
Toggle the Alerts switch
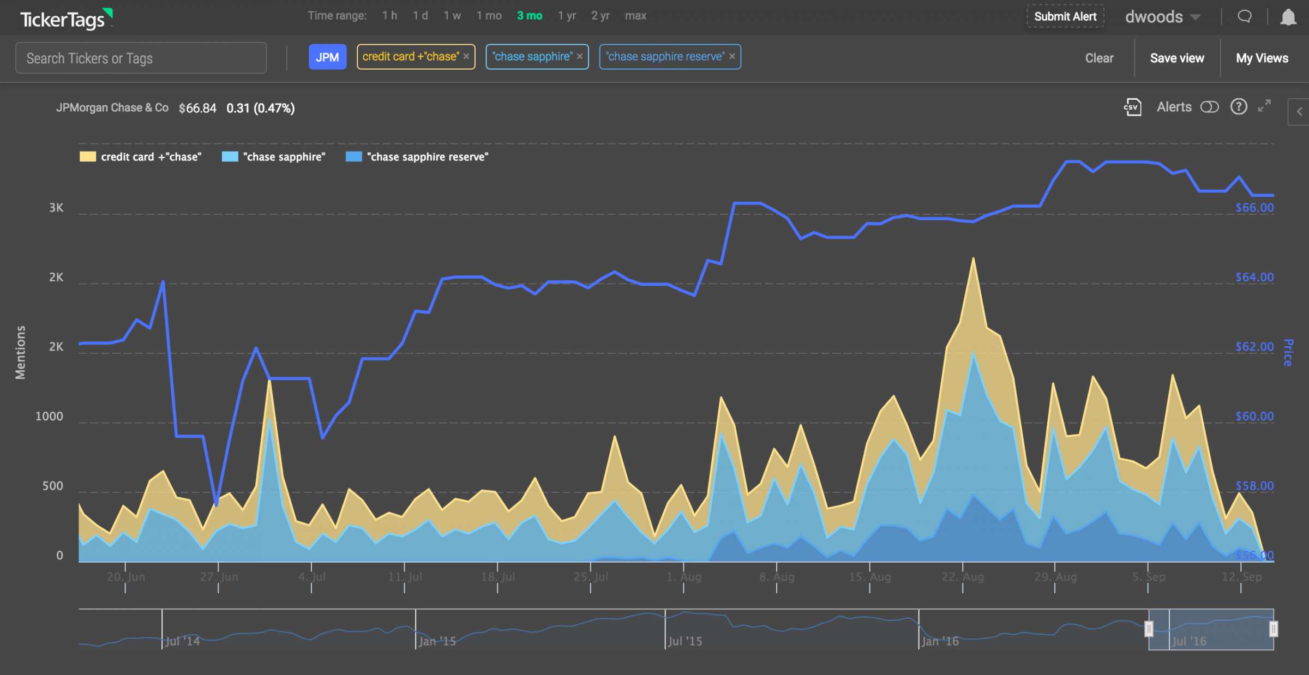coord(1209,107)
